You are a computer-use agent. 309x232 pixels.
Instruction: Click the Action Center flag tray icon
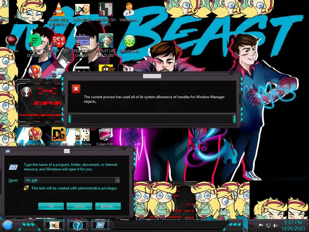(x=261, y=225)
